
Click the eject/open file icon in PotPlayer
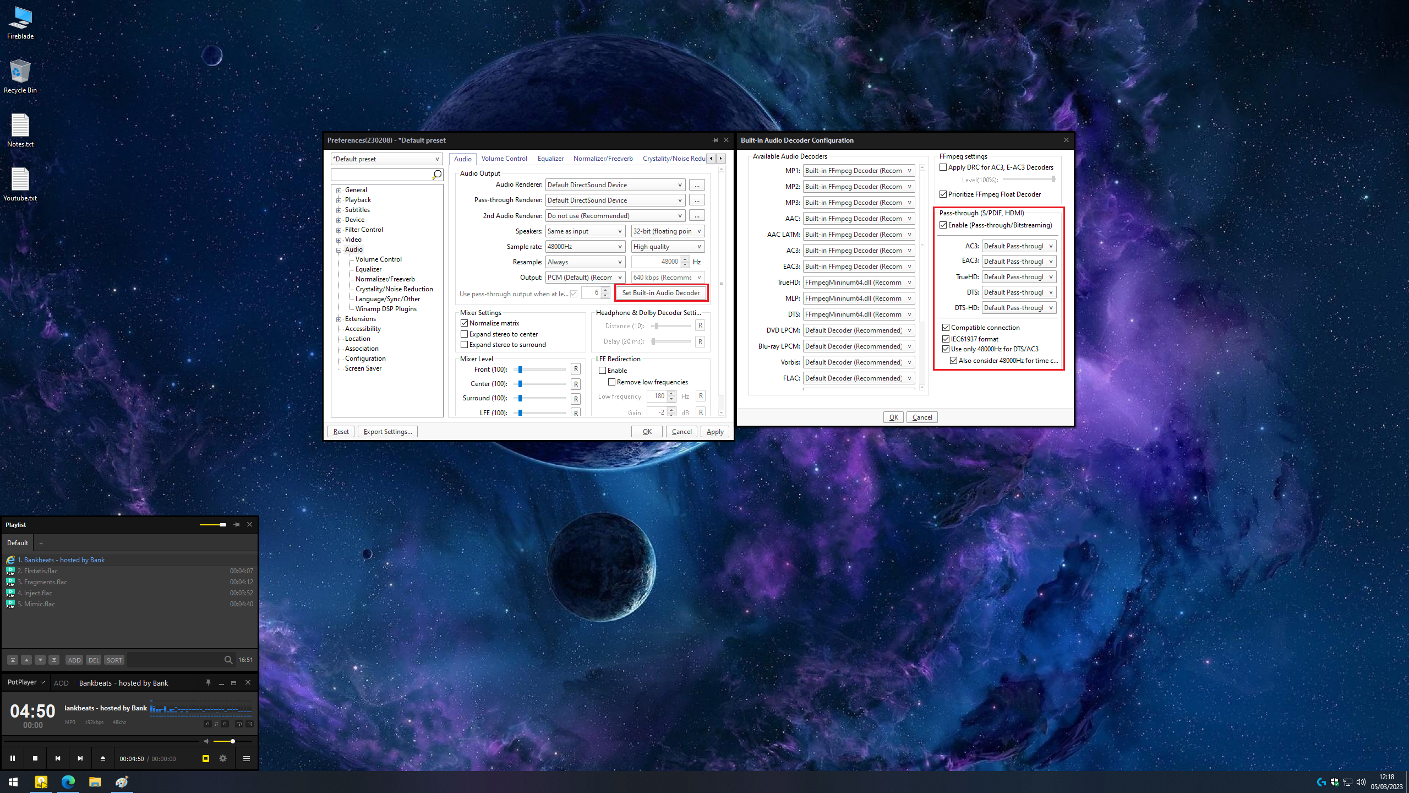[102, 758]
